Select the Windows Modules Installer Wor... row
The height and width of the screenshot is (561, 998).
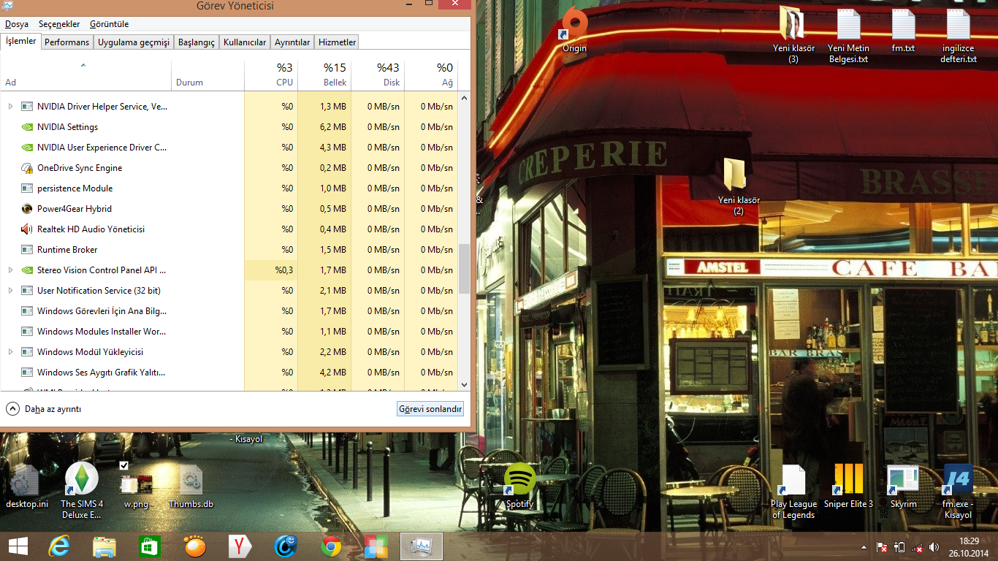(229, 332)
